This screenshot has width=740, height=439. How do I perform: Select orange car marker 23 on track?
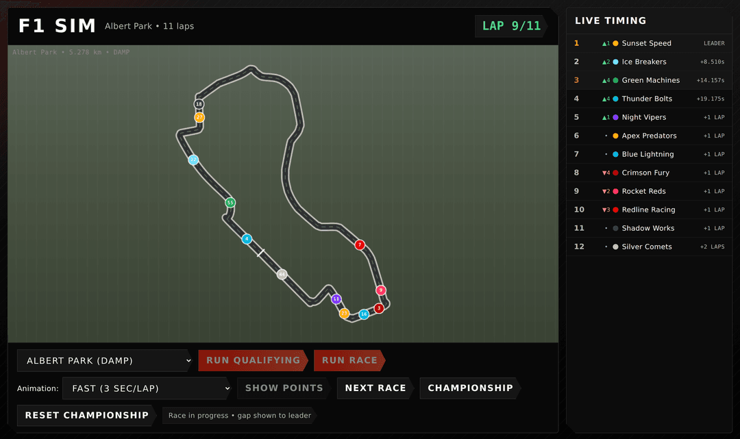(x=345, y=313)
